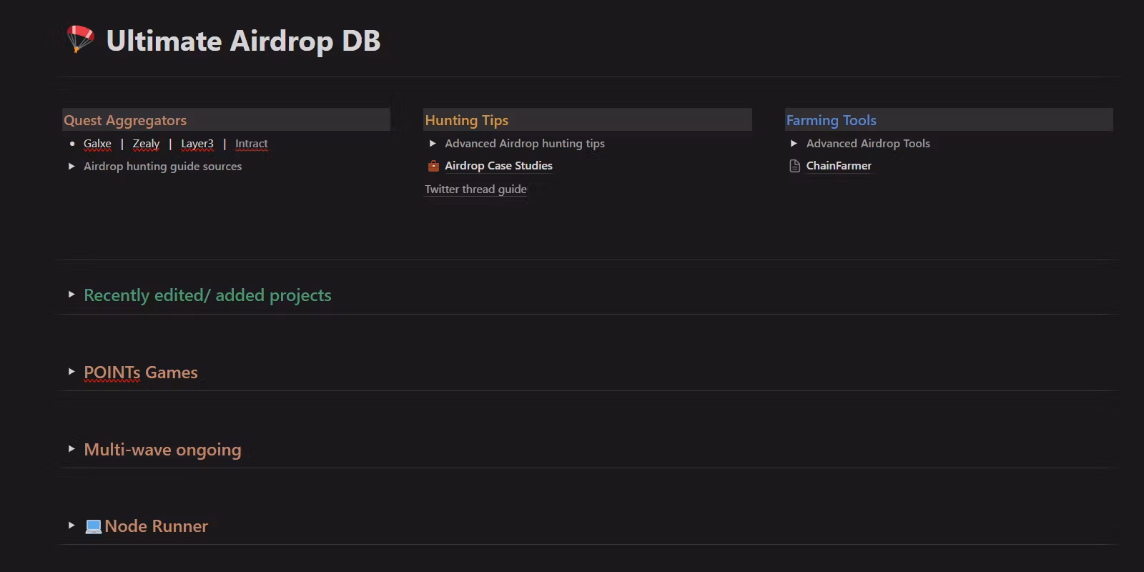Expand the Multi-wave ongoing section arrow
The image size is (1144, 572).
click(71, 449)
